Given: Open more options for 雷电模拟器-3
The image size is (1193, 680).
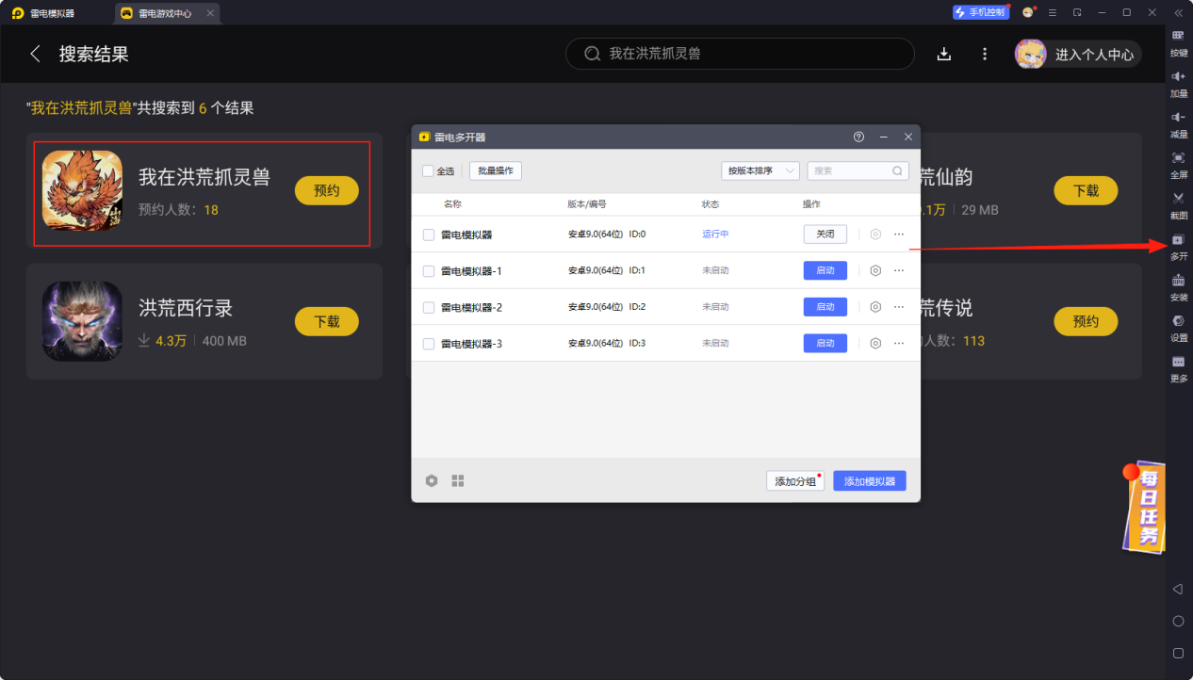Looking at the screenshot, I should (x=899, y=344).
